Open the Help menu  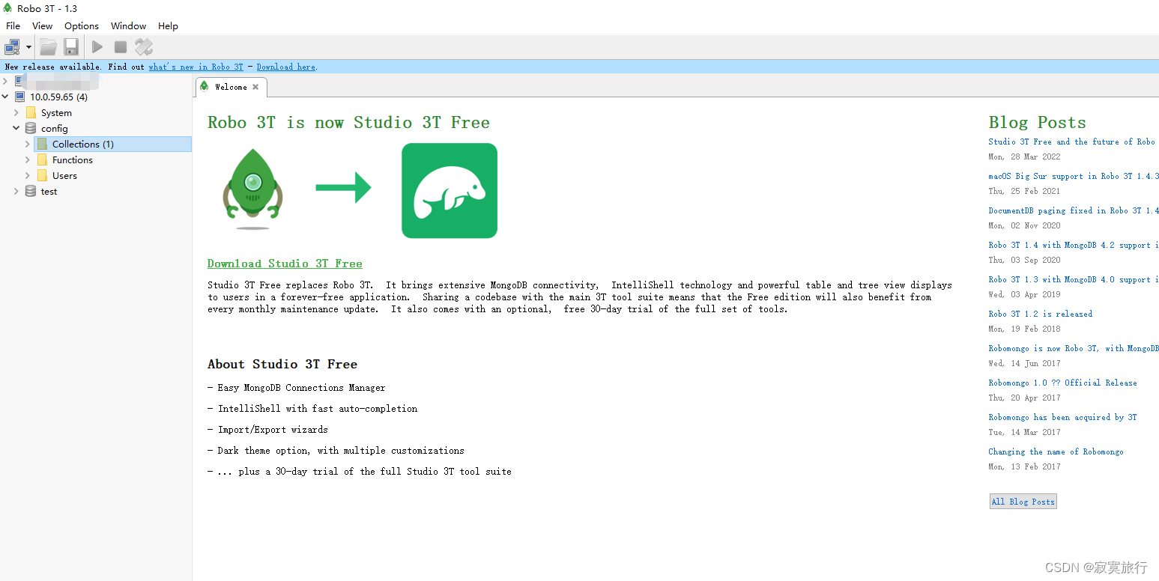[168, 25]
